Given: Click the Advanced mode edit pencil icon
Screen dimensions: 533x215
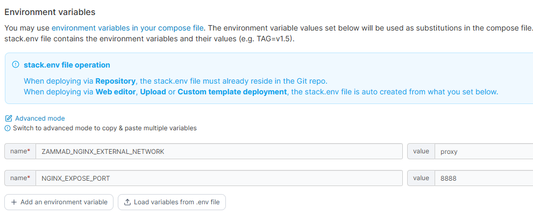Looking at the screenshot, I should 8,118.
